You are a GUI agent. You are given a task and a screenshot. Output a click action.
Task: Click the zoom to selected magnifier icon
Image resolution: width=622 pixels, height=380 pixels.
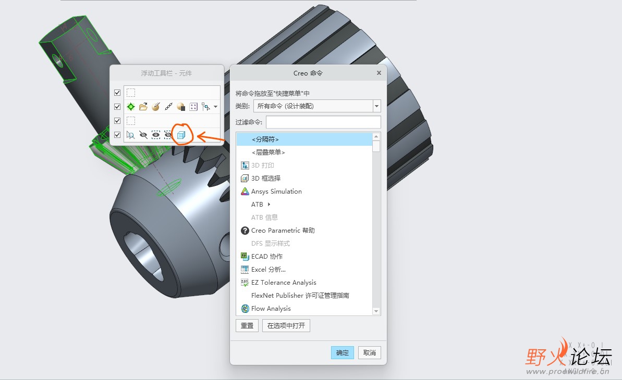(x=130, y=135)
